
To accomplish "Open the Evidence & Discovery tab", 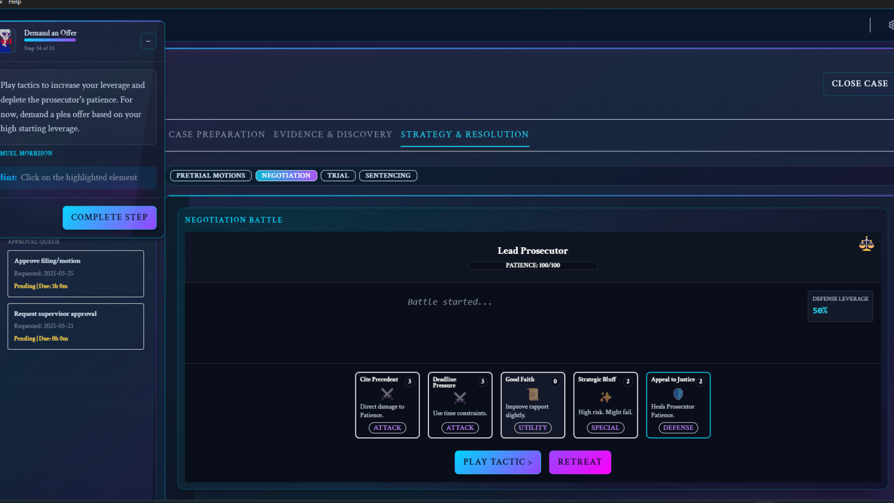I will (x=332, y=135).
